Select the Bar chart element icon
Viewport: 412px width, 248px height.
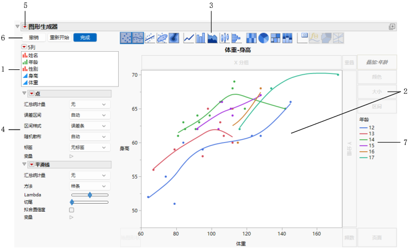click(200, 38)
